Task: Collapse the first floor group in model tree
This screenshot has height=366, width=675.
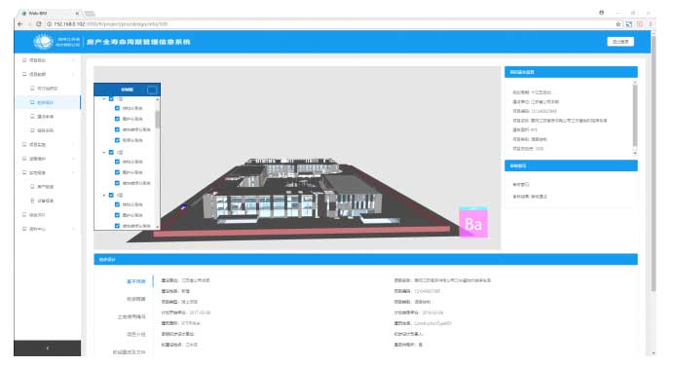Action: click(x=104, y=99)
